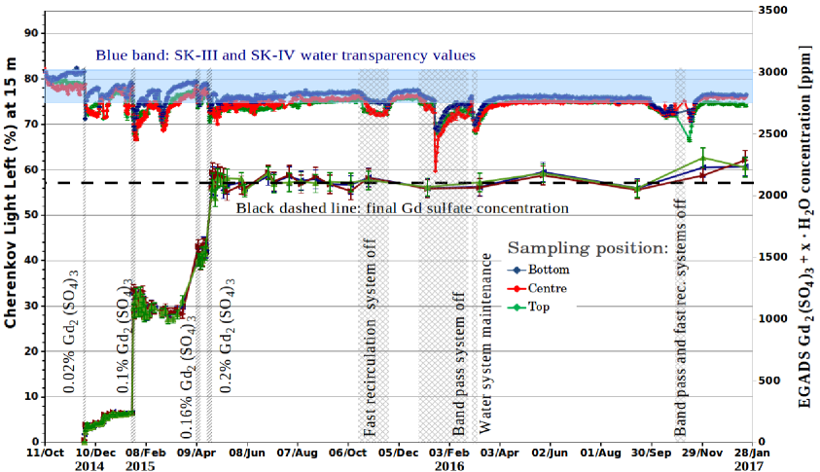Click the '06/Oct' x-axis tick label

tap(348, 454)
